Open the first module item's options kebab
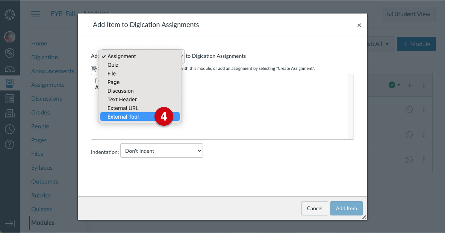This screenshot has height=244, width=451. tap(424, 109)
